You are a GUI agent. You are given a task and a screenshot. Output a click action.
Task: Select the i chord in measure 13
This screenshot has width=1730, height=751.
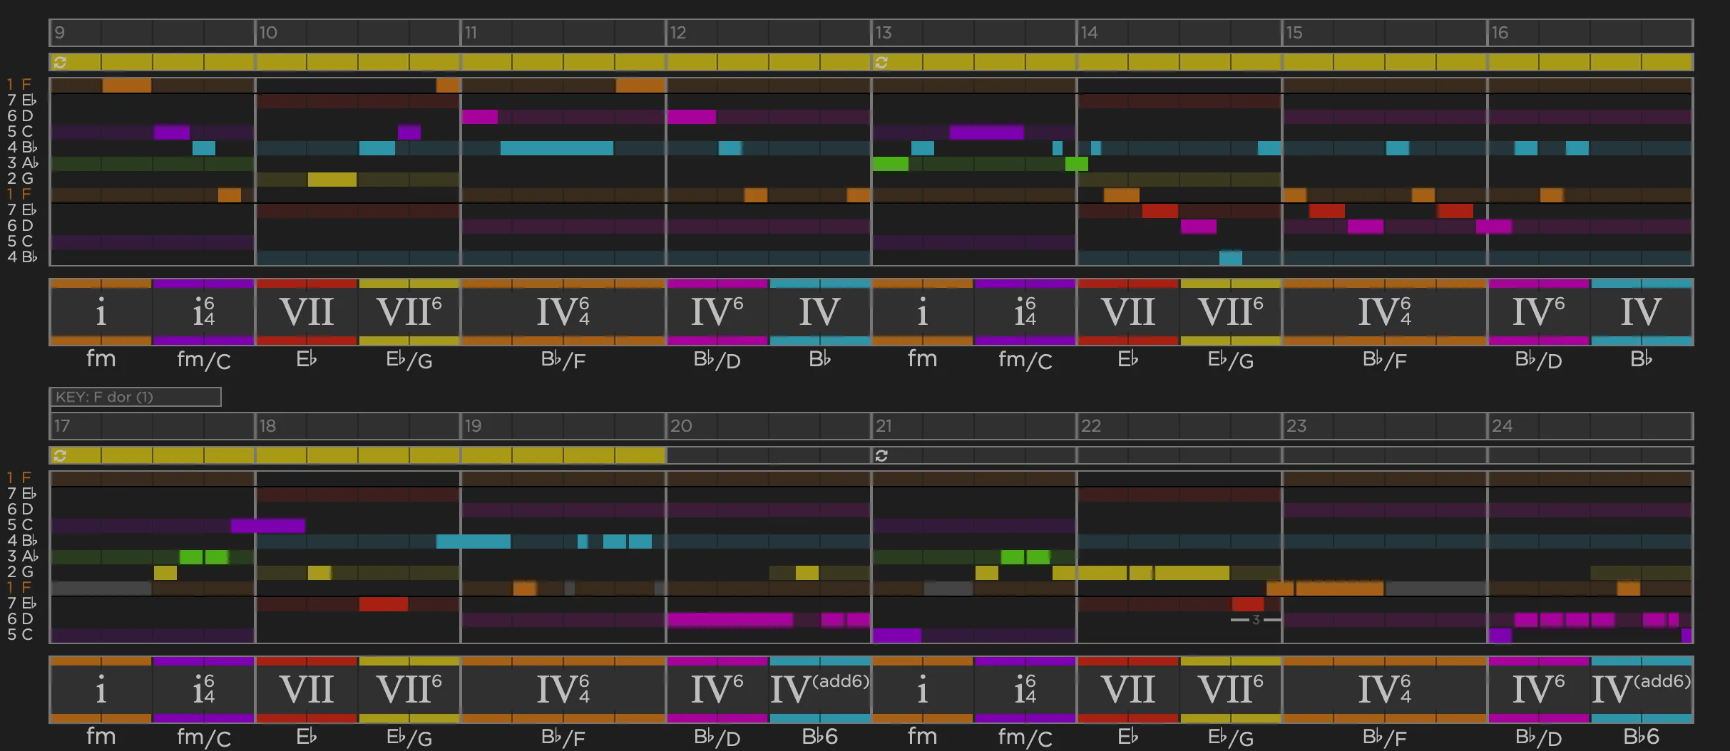[x=922, y=312]
